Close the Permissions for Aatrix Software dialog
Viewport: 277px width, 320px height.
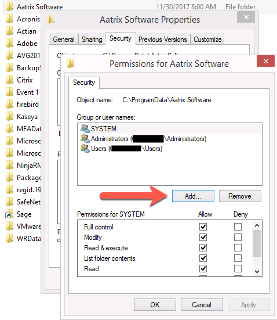[x=266, y=61]
